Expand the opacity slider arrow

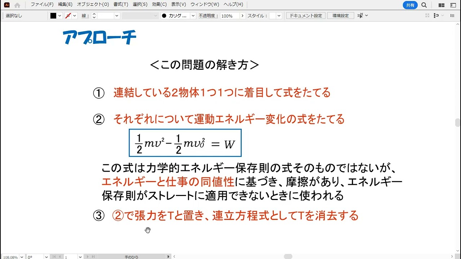(x=242, y=16)
